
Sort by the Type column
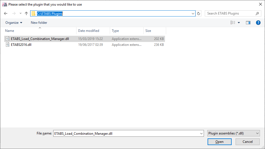point(127,31)
